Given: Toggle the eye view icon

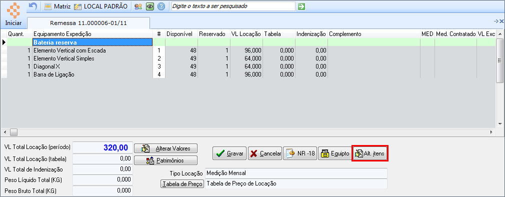Looking at the screenshot, I should pyautogui.click(x=150, y=6).
